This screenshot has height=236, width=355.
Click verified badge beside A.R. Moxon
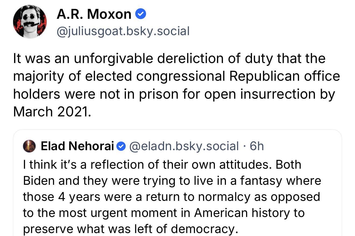140,14
